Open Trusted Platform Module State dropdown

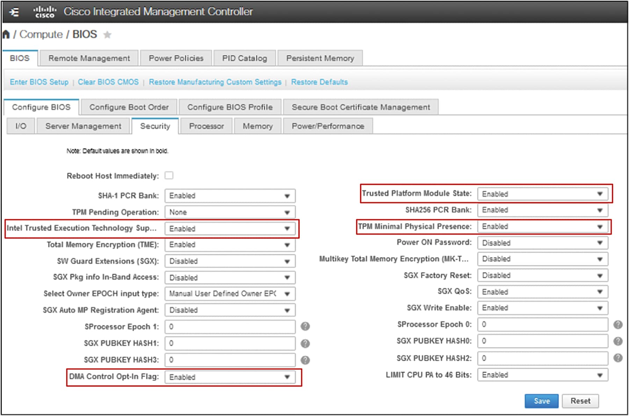543,194
